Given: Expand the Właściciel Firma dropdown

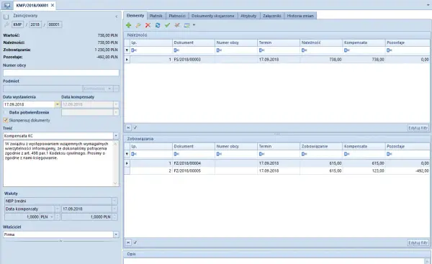Looking at the screenshot, I should 116,235.
